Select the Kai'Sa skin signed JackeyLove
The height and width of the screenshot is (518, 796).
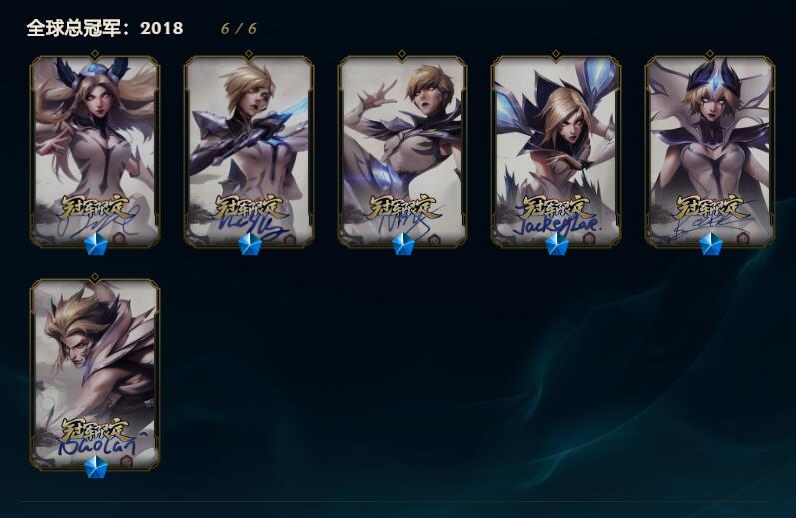[556, 151]
